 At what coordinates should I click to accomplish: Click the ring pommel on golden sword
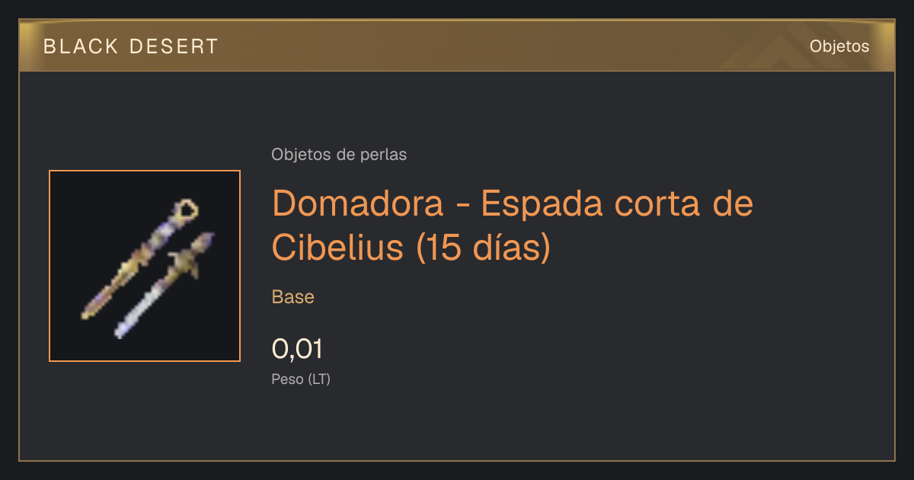point(187,207)
